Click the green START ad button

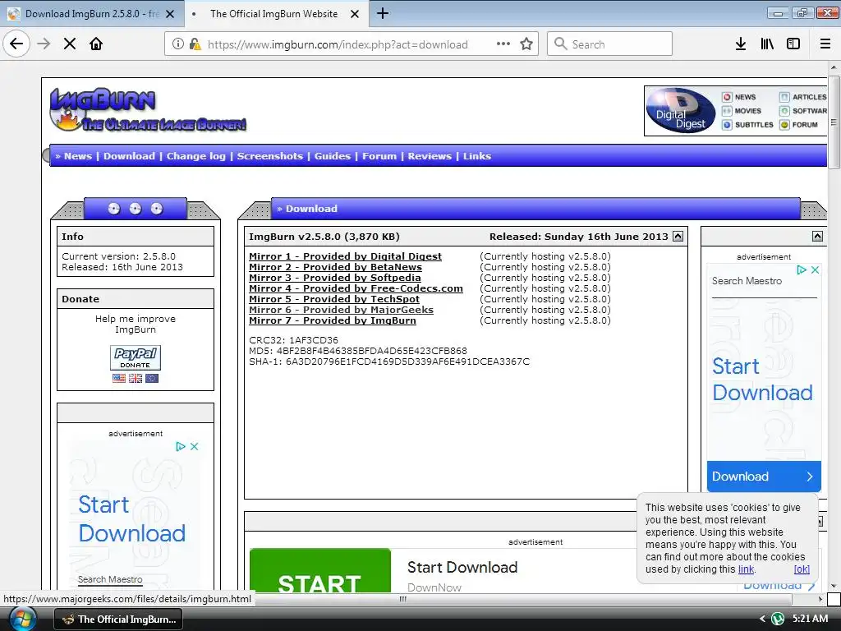click(x=320, y=571)
